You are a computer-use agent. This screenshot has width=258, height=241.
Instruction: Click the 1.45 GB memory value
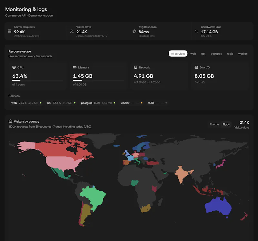[83, 76]
